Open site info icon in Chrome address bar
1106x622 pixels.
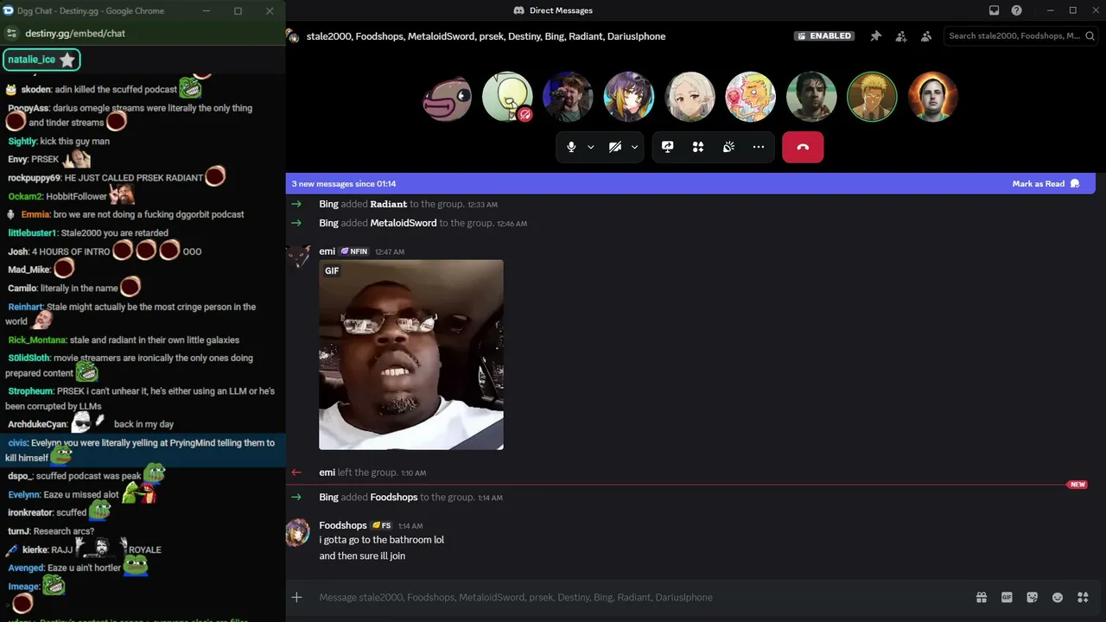pos(11,34)
